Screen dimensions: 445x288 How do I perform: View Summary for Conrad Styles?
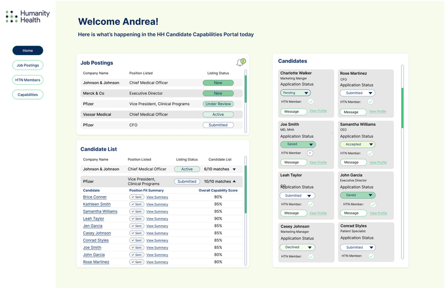tap(157, 240)
